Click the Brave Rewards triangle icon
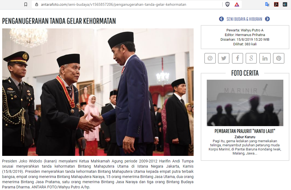 click(237, 4)
